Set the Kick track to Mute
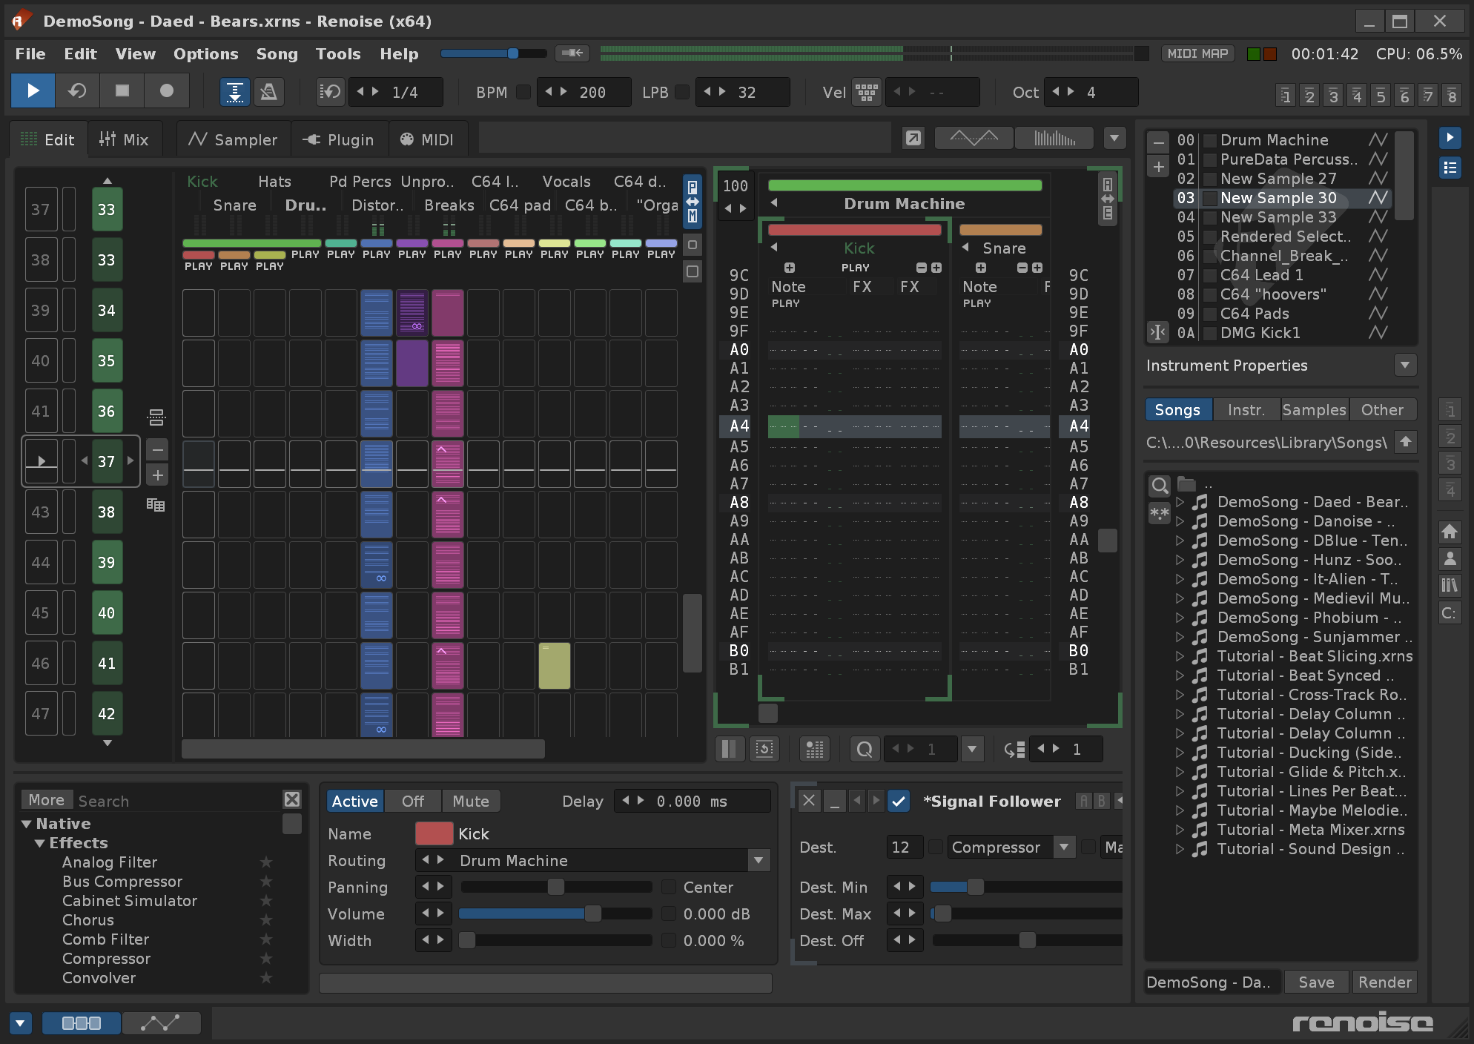The height and width of the screenshot is (1044, 1474). coord(471,801)
